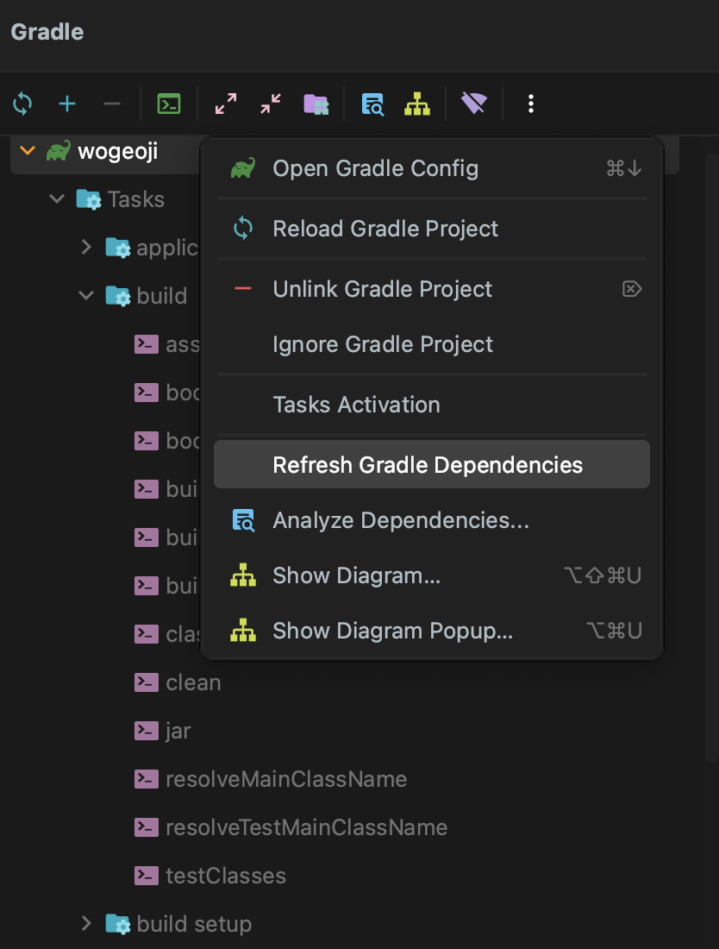This screenshot has height=949, width=719.
Task: Choose Tasks Activation menu item
Action: [432, 405]
